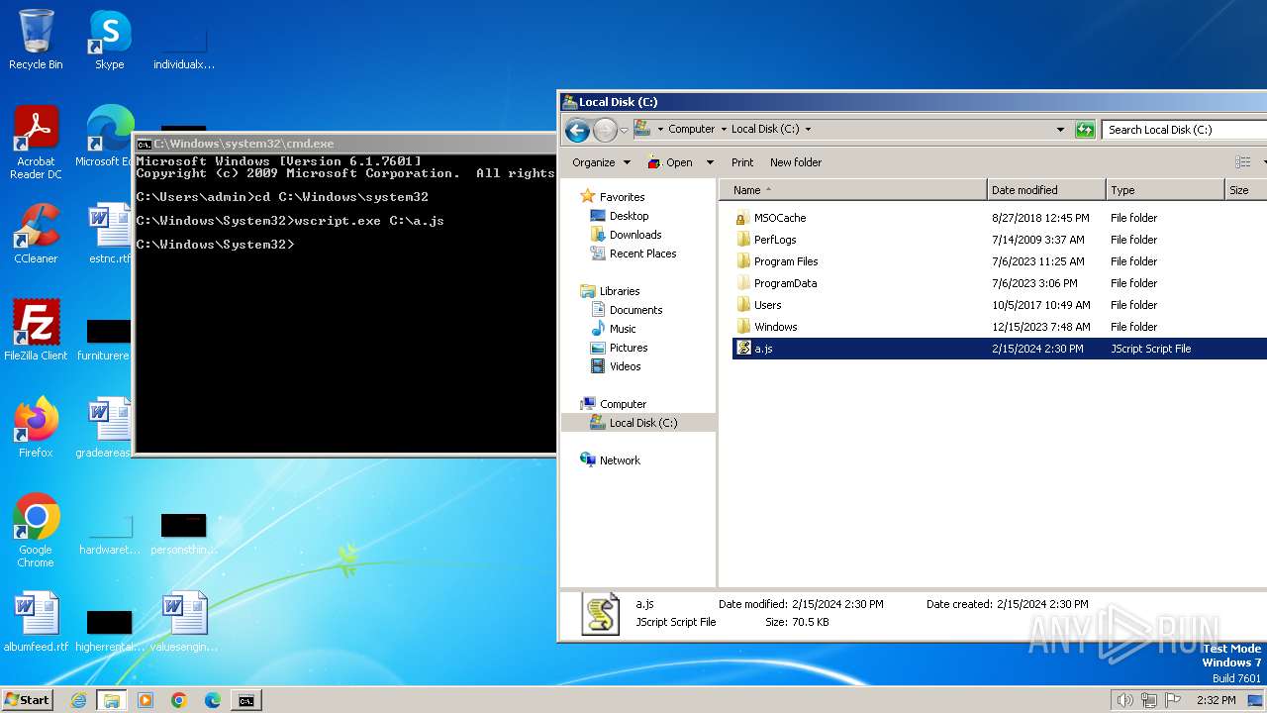Launch FileZilla Client from desktop
Screen dimensions: 1267x713
tap(36, 331)
